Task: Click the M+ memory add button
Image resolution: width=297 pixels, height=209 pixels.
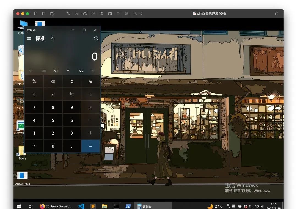Action: click(56, 71)
